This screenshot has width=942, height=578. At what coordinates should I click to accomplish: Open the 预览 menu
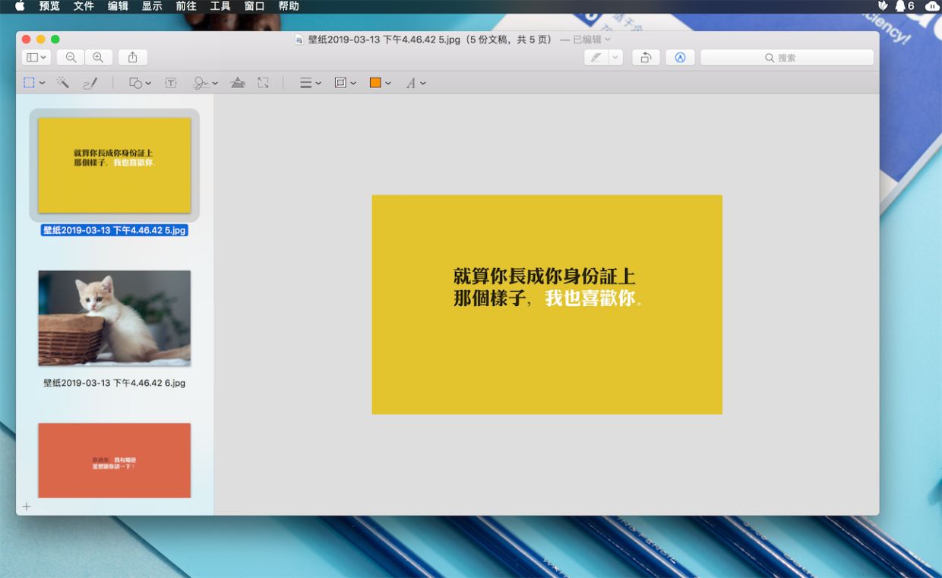49,6
